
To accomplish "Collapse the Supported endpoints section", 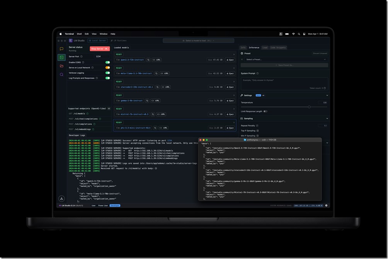I will coord(109,108).
